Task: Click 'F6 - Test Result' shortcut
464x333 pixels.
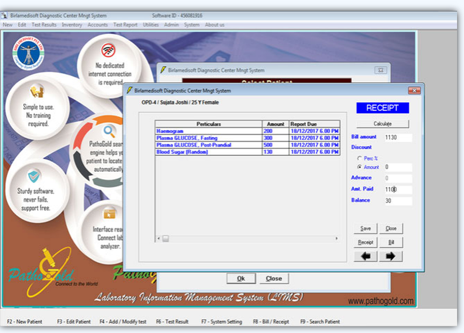Action: tap(172, 321)
